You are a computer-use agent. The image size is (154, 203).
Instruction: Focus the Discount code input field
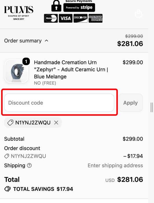tap(59, 103)
